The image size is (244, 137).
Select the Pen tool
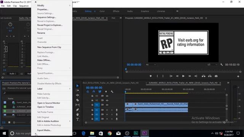click(x=77, y=110)
